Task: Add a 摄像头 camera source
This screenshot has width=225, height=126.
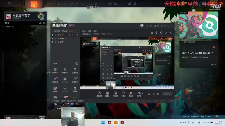Action: point(107,94)
